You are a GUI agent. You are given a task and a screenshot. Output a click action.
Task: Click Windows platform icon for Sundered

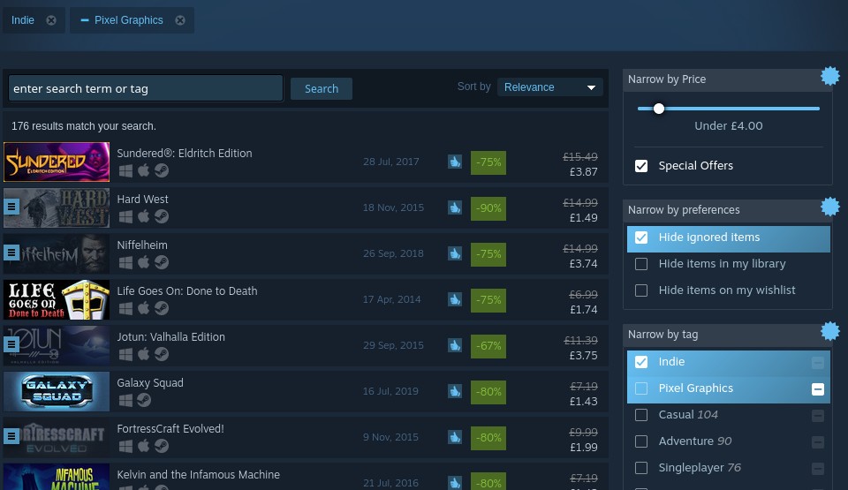point(125,171)
